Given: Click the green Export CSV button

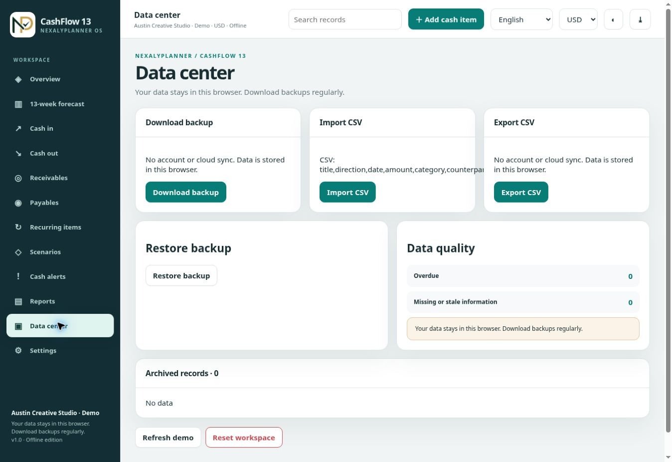Looking at the screenshot, I should [x=521, y=192].
